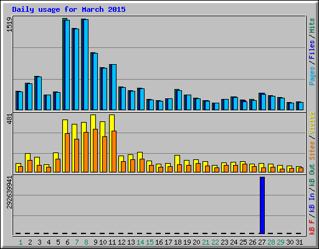Image resolution: width=319 pixels, height=249 pixels.
Task: Click day 11 on the x-axis
Action: tap(112, 242)
